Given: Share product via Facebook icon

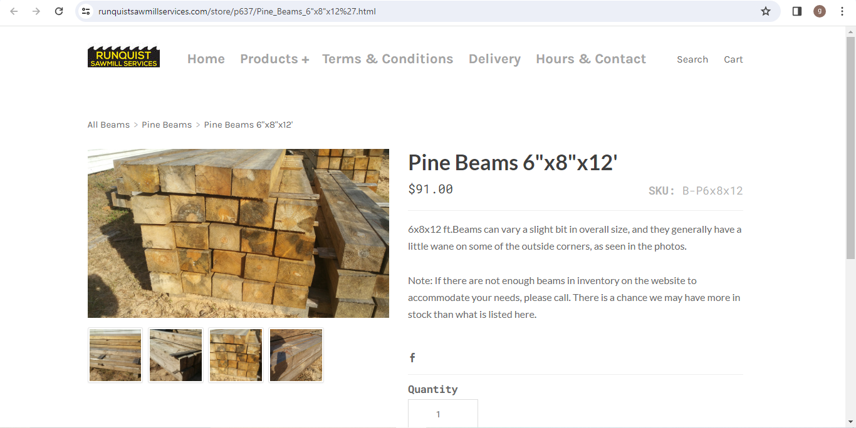Looking at the screenshot, I should point(412,358).
